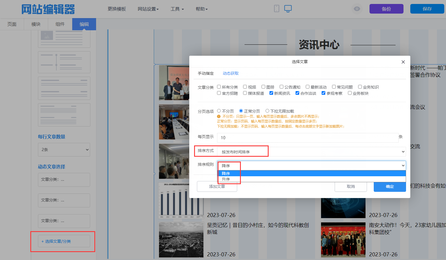The height and width of the screenshot is (260, 446).
Task: Click the 每页显示 number input field
Action: (x=307, y=137)
